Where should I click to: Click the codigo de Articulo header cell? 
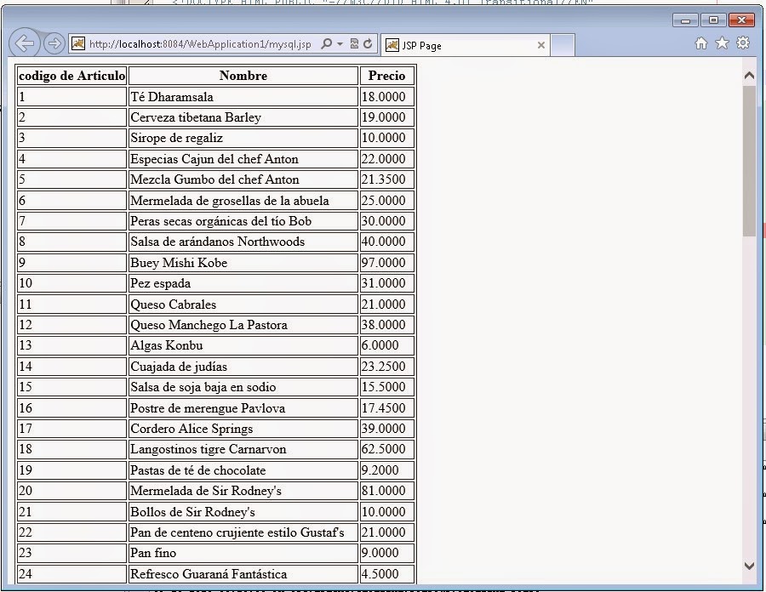[x=71, y=76]
